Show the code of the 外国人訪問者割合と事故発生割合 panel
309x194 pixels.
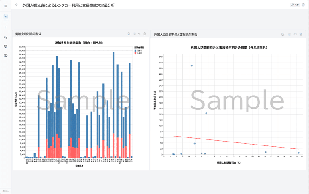click(295, 34)
